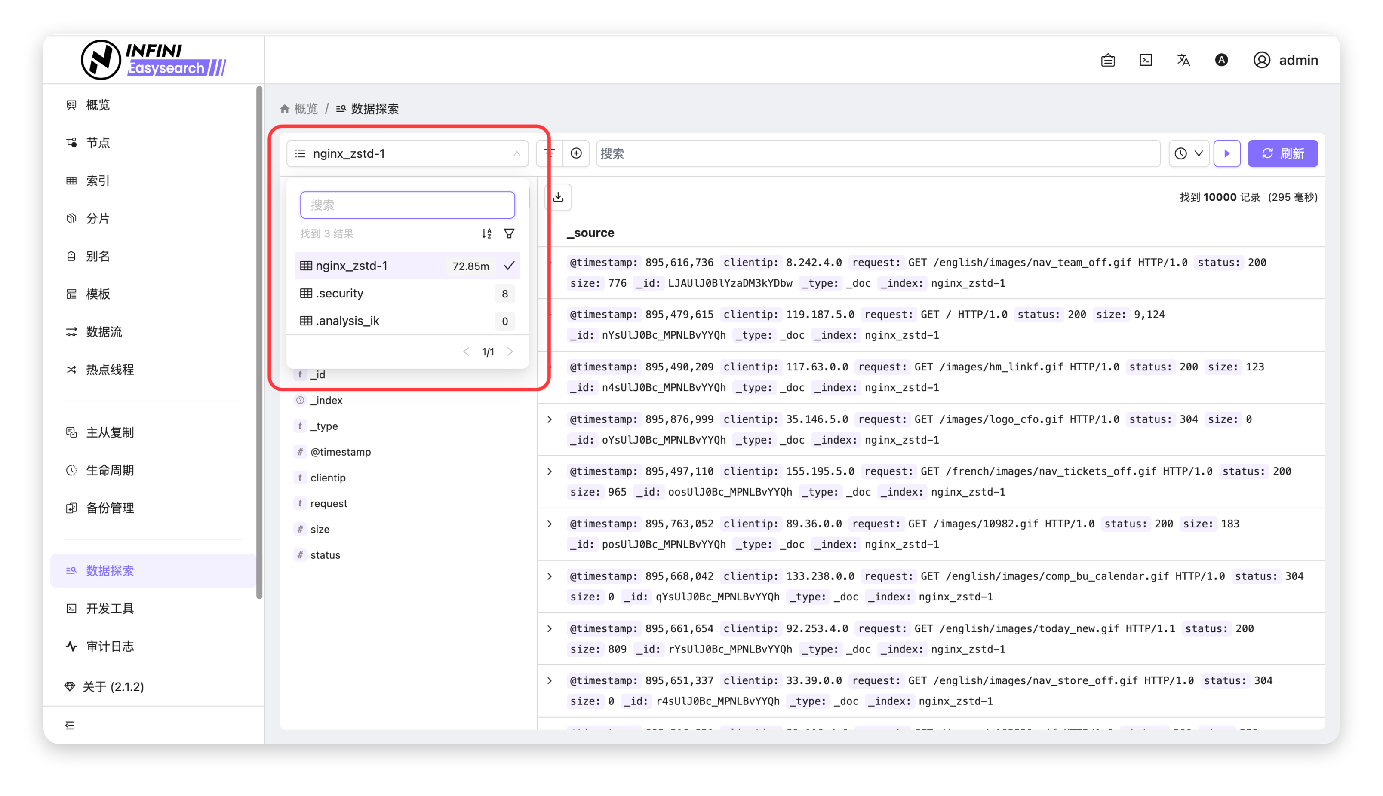The image size is (1383, 796).
Task: Click the clipboard icon in the header
Action: pyautogui.click(x=1108, y=60)
